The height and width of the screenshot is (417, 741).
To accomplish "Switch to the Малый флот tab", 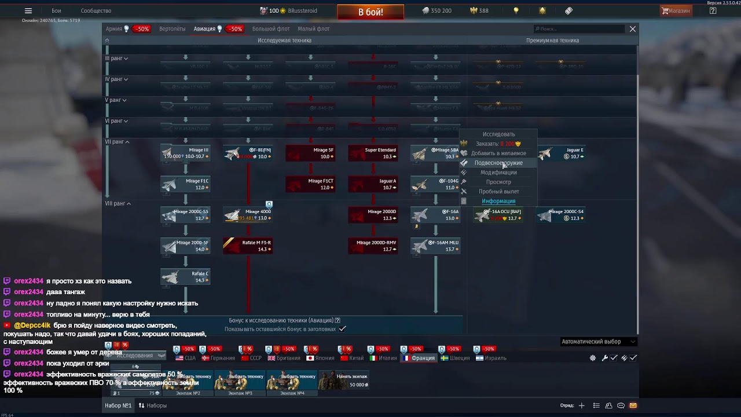I will coord(314,28).
